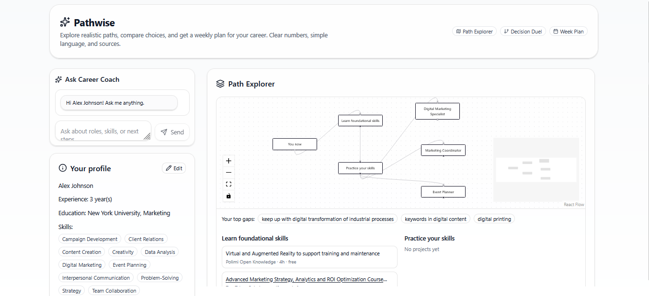The image size is (649, 296).
Task: Click the Virtual and Augmented Reality course card
Action: (x=309, y=257)
